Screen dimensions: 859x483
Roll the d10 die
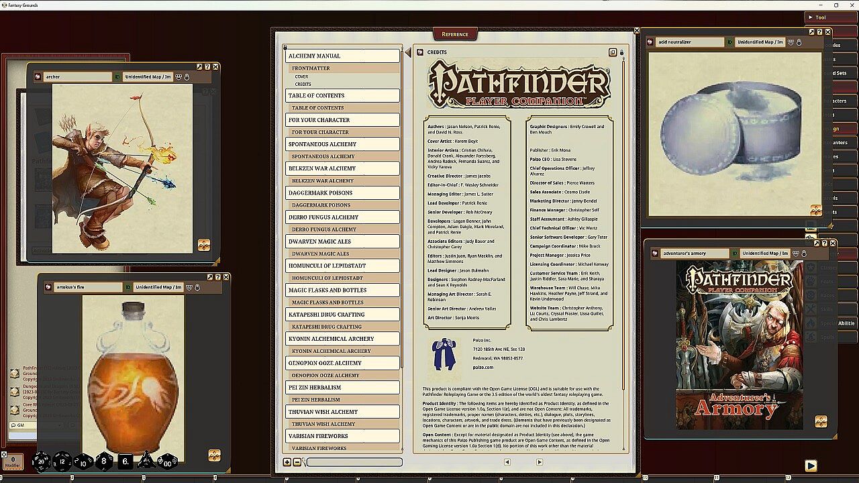pyautogui.click(x=83, y=462)
